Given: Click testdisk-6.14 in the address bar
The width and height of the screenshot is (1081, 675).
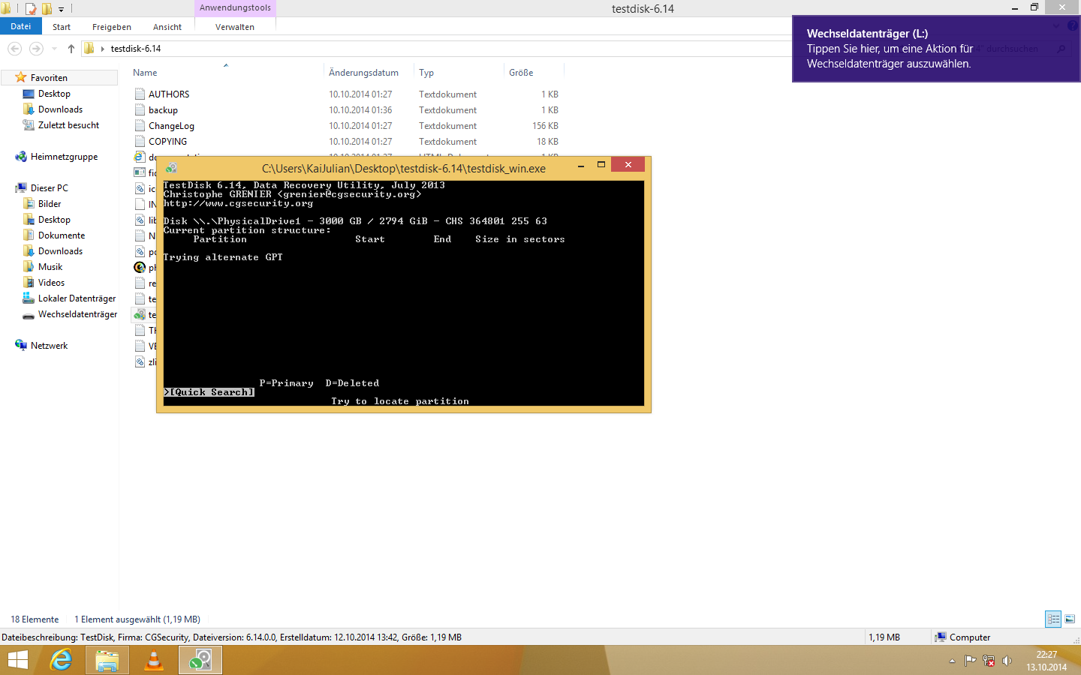Looking at the screenshot, I should (x=136, y=49).
